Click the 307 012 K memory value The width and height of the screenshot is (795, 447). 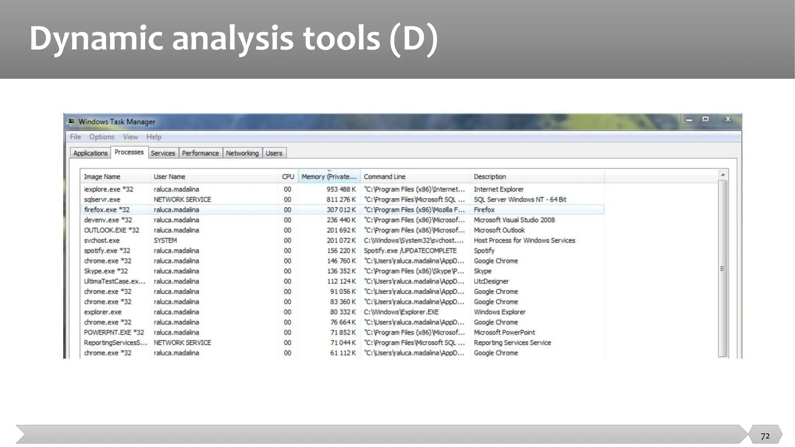pyautogui.click(x=341, y=210)
